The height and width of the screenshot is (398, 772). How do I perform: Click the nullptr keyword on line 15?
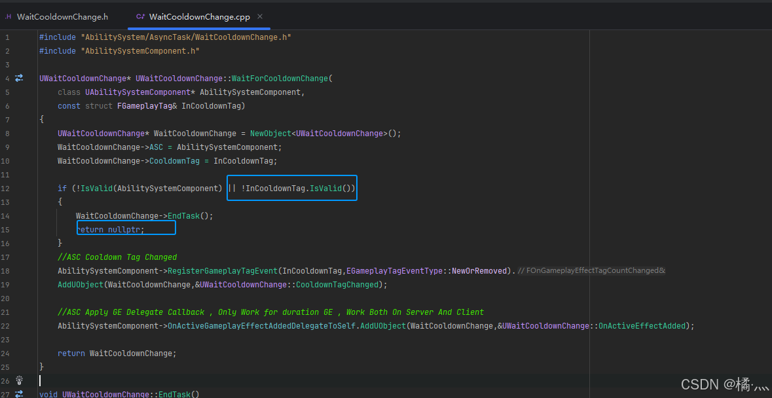pos(124,229)
